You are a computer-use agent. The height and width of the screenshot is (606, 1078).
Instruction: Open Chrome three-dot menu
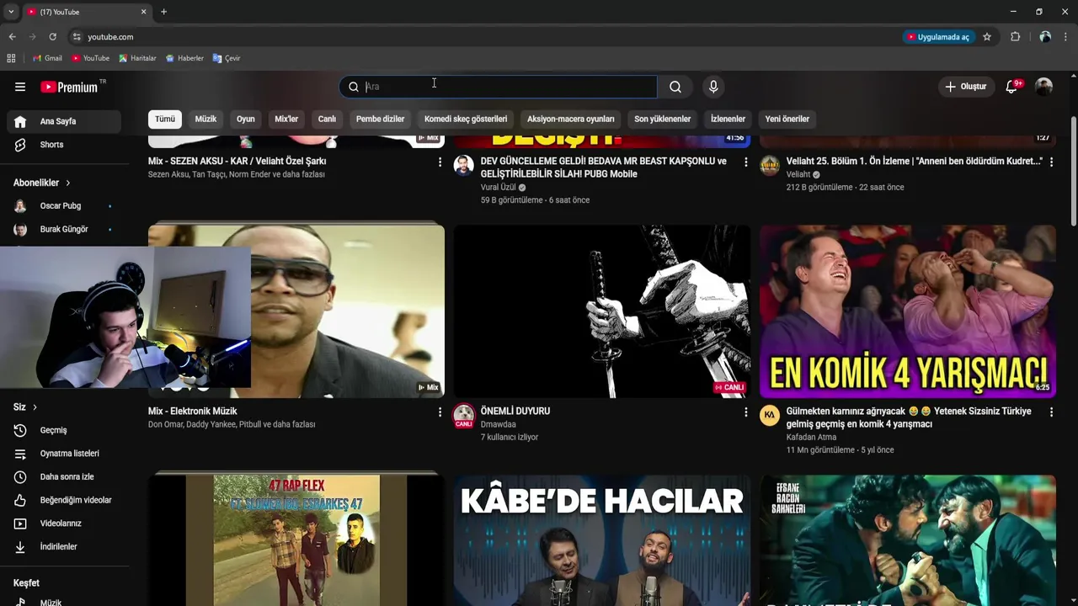click(1066, 37)
